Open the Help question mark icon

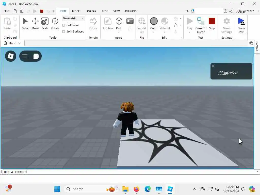pyautogui.click(x=225, y=11)
